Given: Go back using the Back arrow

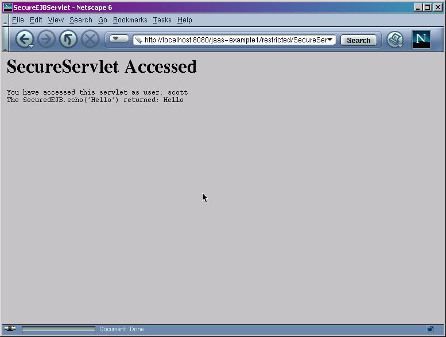Looking at the screenshot, I should [25, 39].
